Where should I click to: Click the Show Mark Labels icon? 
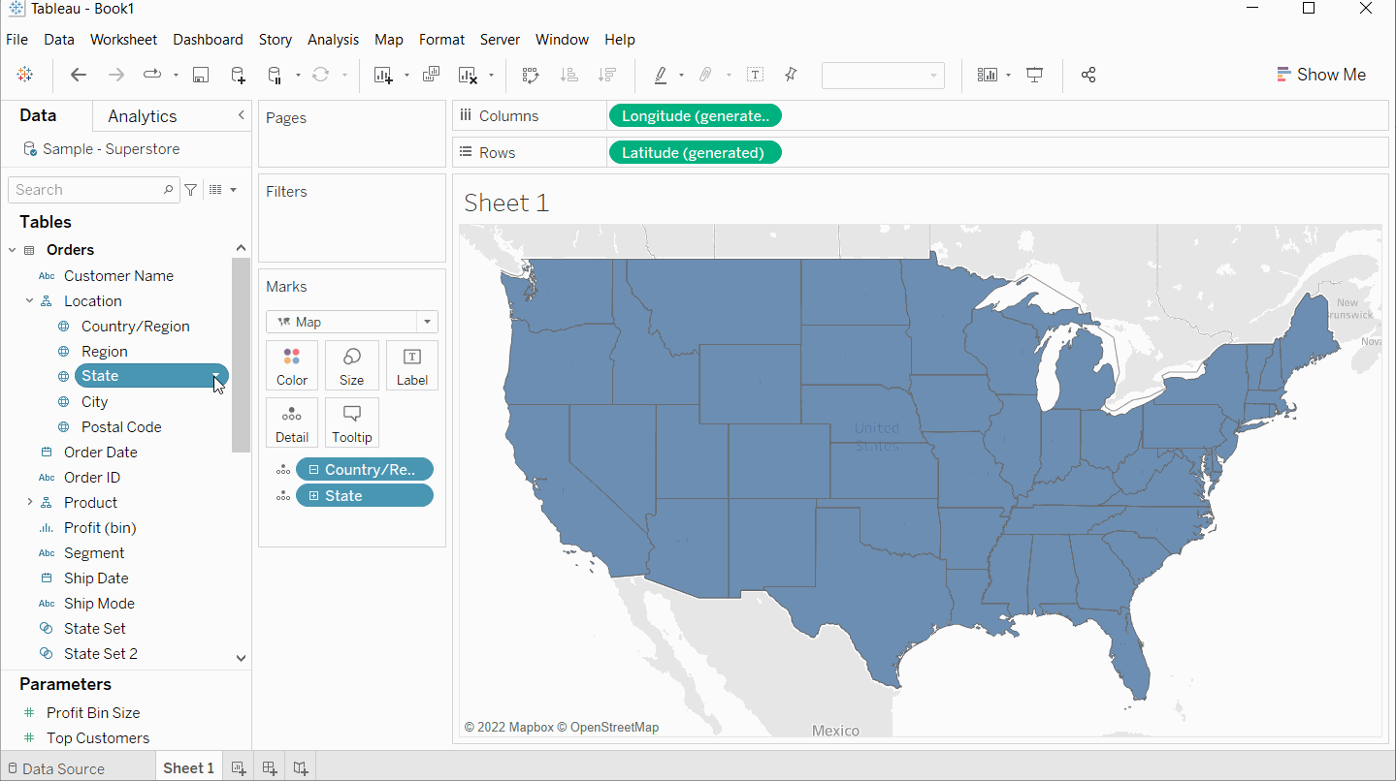755,75
